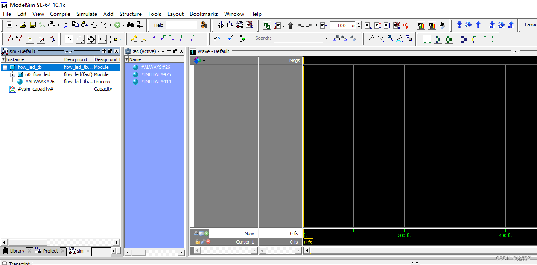Toggle Select Mode in the Wave toolbar
The height and width of the screenshot is (265, 537).
(70, 39)
